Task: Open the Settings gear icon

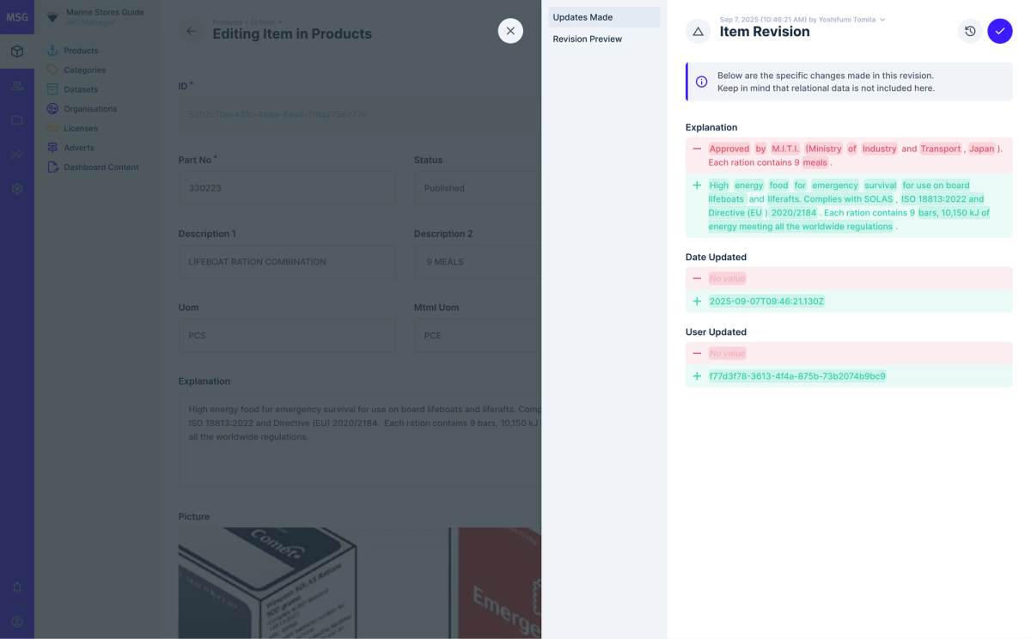Action: (x=17, y=188)
